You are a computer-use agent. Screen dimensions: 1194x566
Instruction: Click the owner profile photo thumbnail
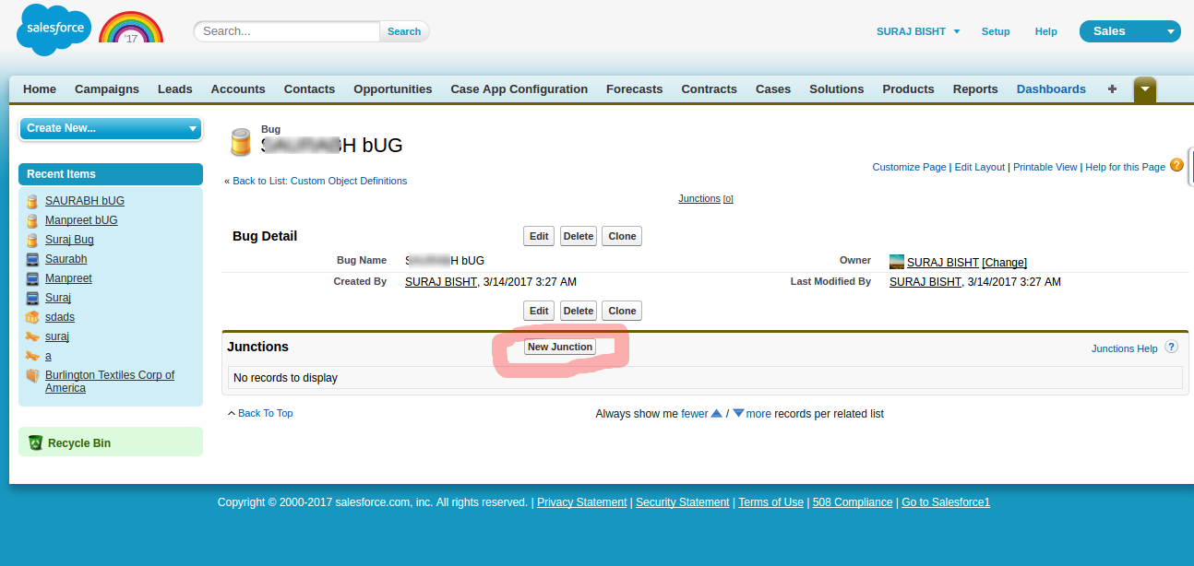coord(896,262)
